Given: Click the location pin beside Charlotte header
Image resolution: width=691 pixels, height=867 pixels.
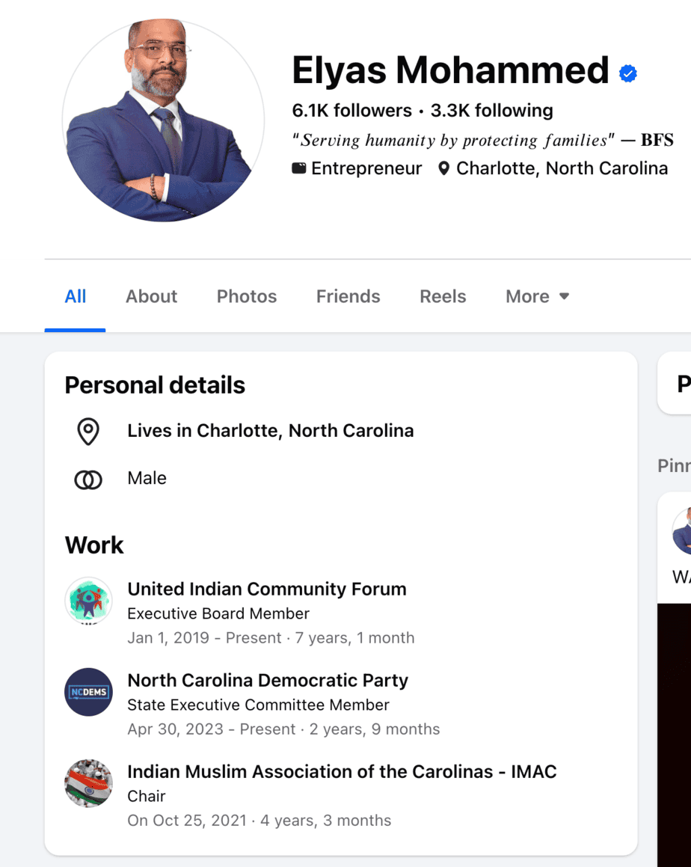Looking at the screenshot, I should coord(444,168).
